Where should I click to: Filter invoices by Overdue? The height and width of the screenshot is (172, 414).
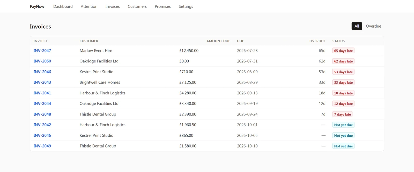click(373, 26)
